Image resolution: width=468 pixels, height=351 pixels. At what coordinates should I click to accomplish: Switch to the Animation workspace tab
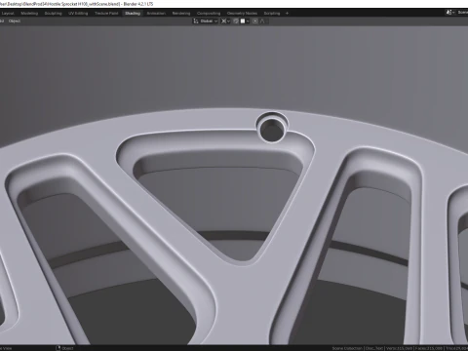[156, 14]
